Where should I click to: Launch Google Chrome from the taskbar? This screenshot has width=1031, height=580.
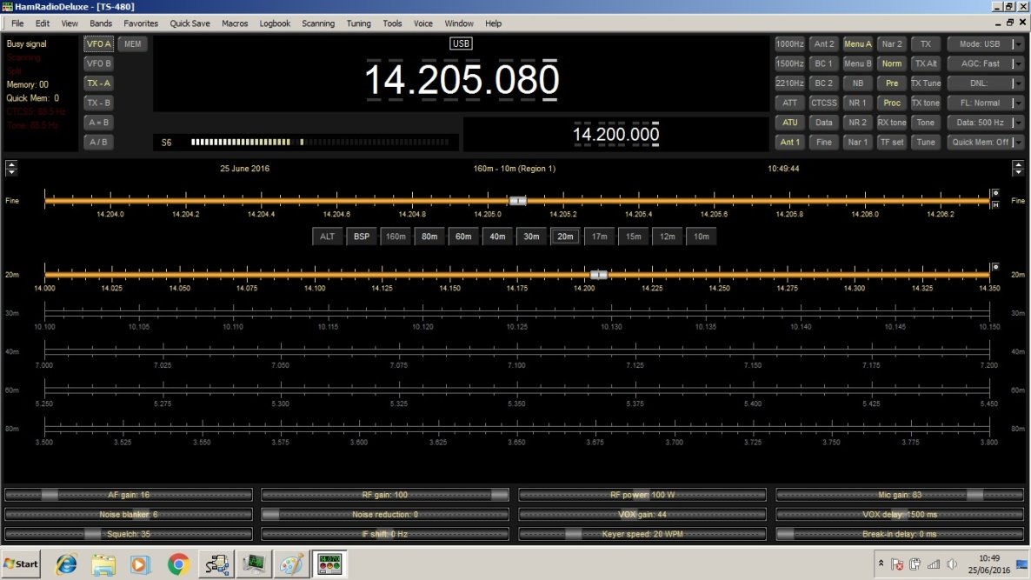tap(178, 564)
